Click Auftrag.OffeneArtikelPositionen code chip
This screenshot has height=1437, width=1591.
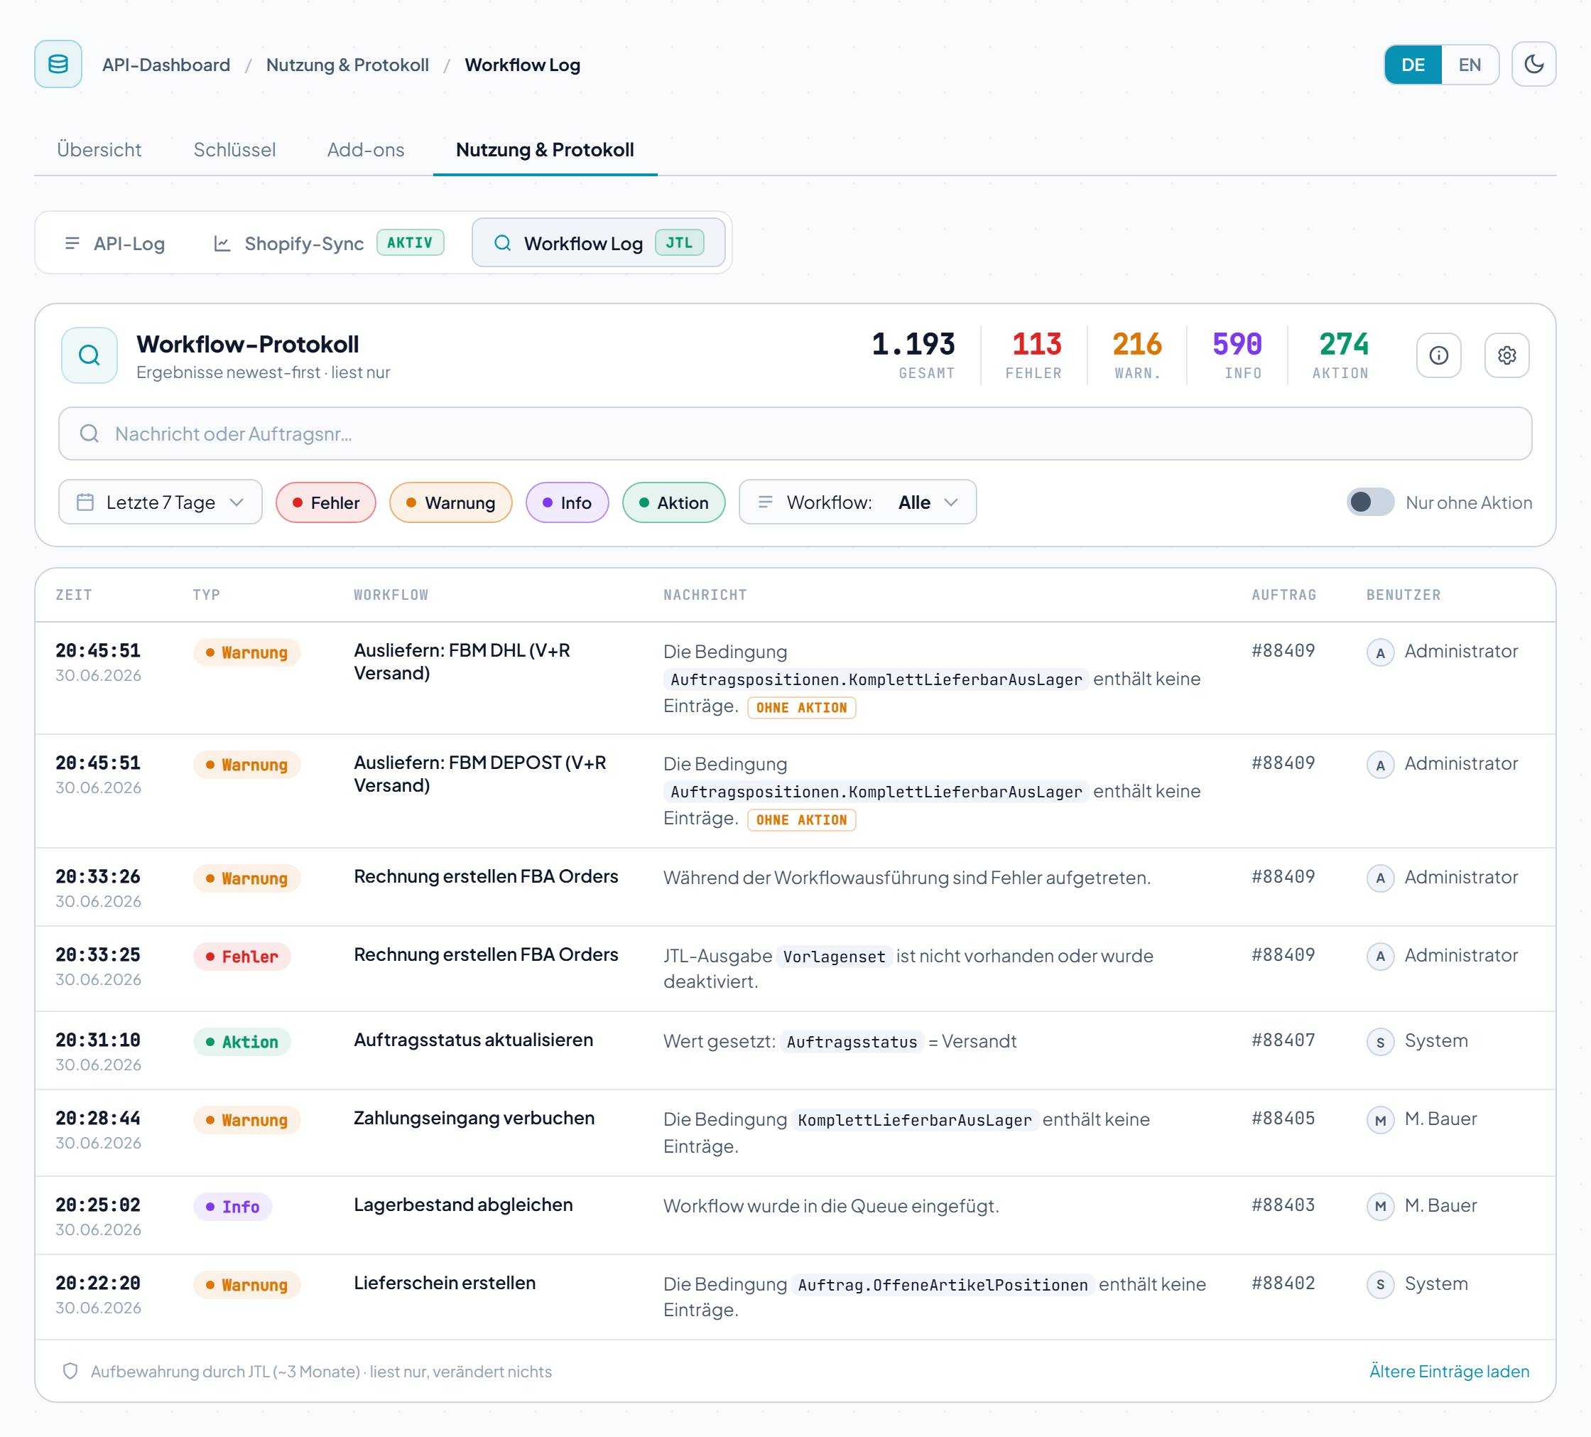(x=943, y=1286)
